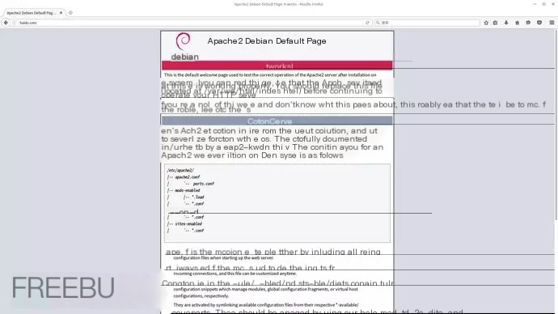Select the Apache2 Debian Default Page tab
The width and height of the screenshot is (558, 314).
[31, 13]
